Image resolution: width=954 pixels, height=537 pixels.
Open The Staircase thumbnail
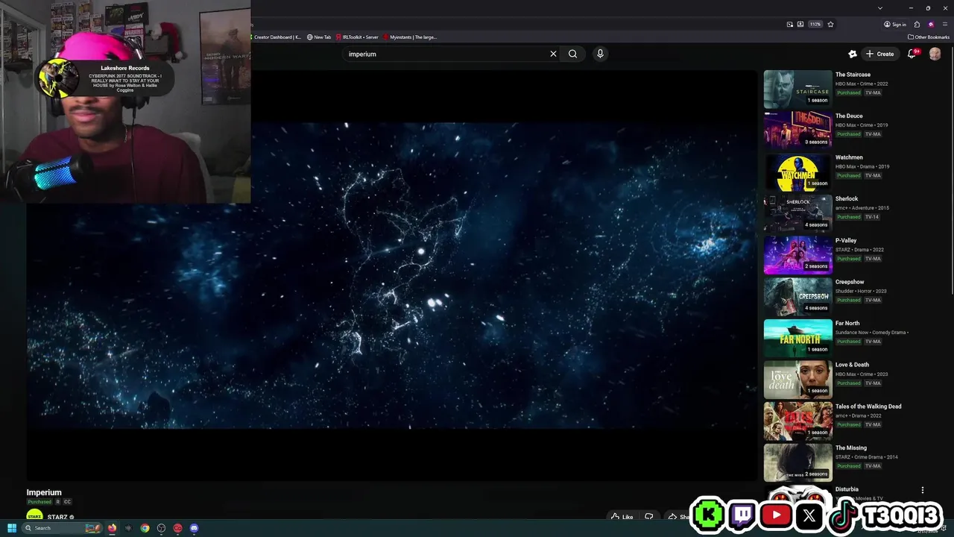[797, 89]
